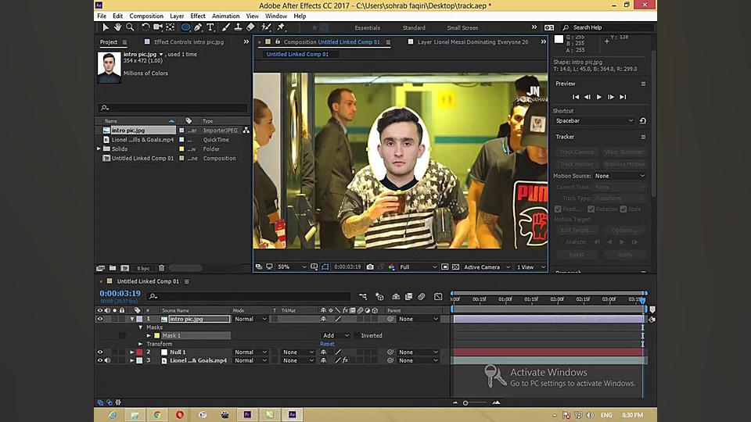Activate the Clone Stamp tool

coord(237,27)
